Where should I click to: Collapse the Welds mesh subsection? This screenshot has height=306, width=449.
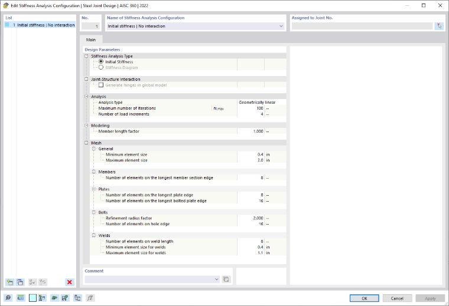(93, 235)
